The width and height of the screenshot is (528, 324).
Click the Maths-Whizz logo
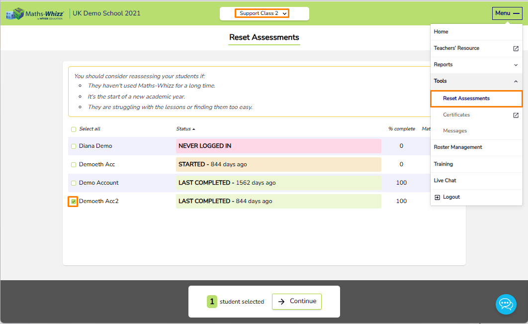35,13
